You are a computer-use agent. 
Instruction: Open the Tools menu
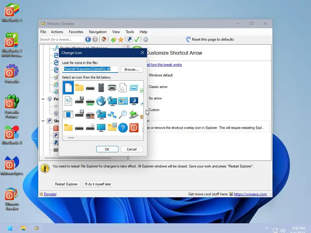pos(130,32)
